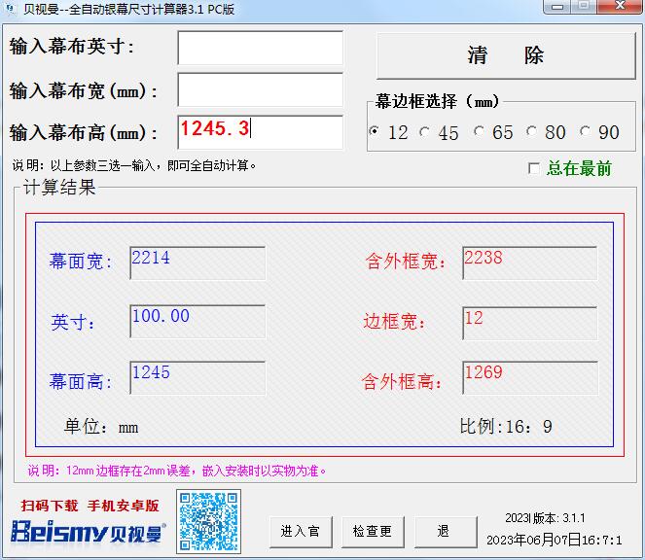
Task: Click the 比例:16:9 ratio text
Action: pyautogui.click(x=506, y=427)
